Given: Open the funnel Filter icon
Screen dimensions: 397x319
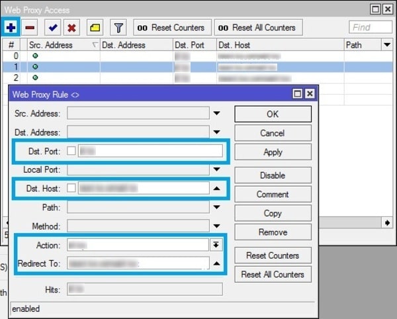Looking at the screenshot, I should (x=118, y=28).
